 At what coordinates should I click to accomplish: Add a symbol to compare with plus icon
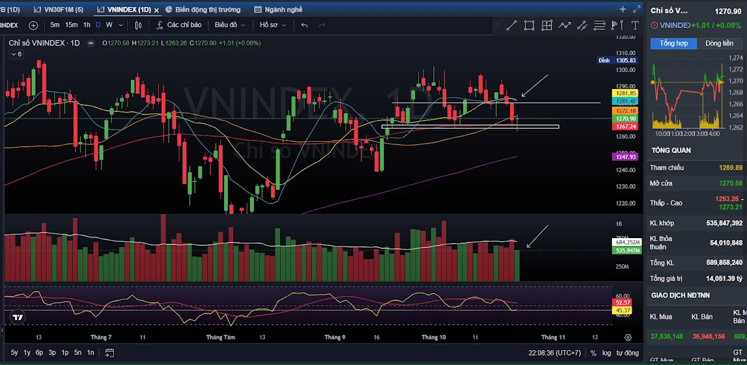(x=33, y=25)
